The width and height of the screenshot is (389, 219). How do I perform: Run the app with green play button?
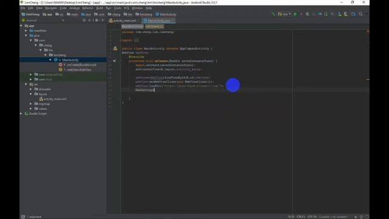pyautogui.click(x=295, y=14)
